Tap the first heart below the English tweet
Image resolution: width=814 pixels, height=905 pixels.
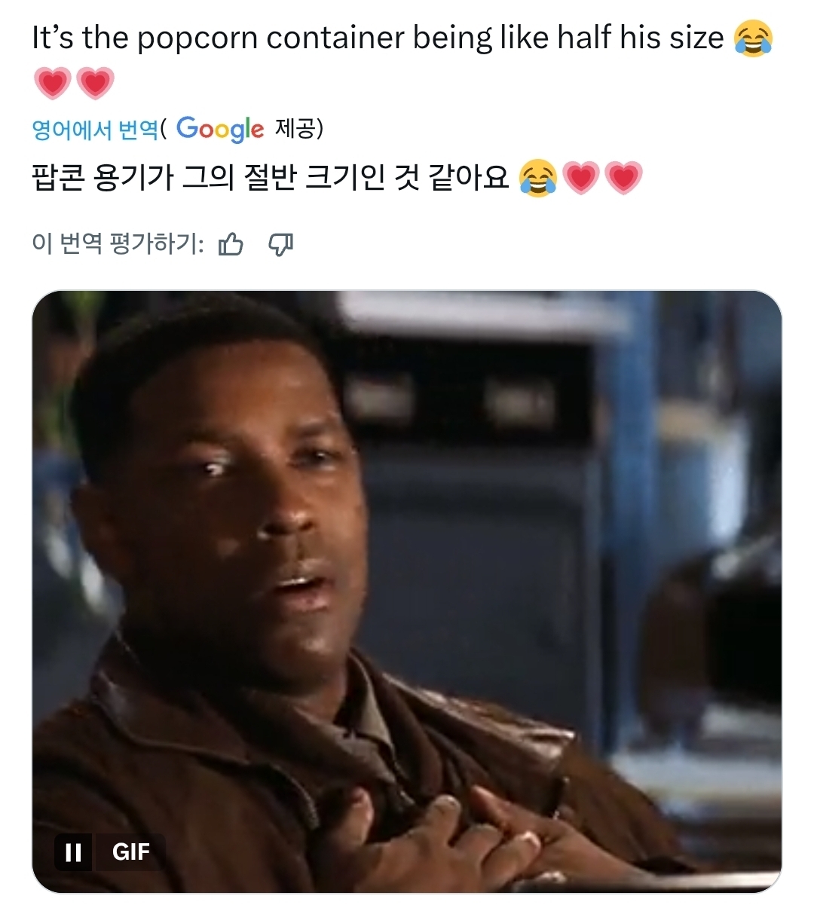(x=52, y=82)
